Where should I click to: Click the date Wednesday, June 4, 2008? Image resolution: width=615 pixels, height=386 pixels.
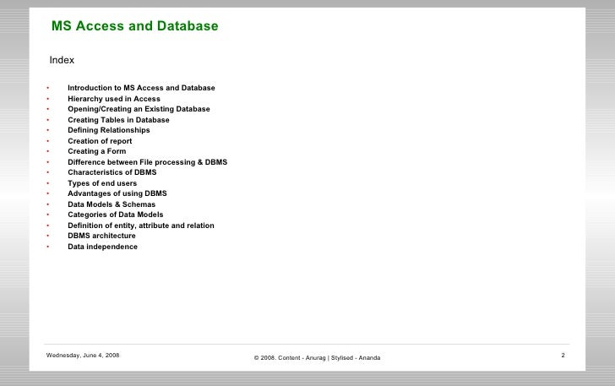coord(83,356)
